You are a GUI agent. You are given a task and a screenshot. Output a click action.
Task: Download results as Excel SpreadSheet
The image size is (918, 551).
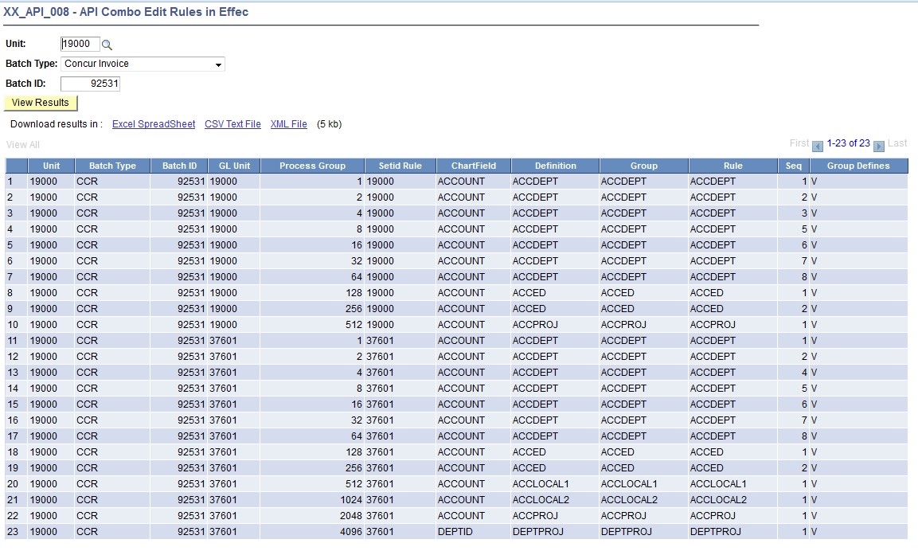point(153,123)
